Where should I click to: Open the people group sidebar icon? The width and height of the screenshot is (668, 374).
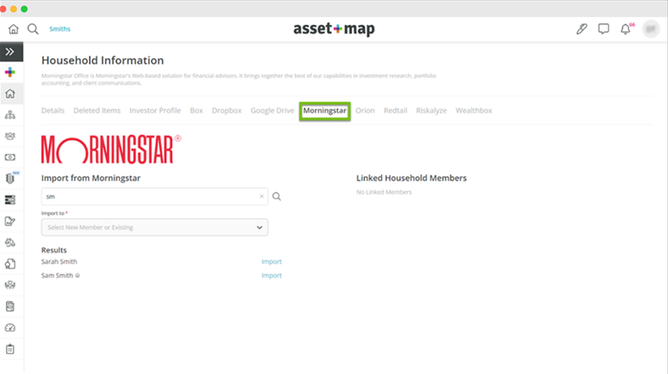pyautogui.click(x=10, y=137)
